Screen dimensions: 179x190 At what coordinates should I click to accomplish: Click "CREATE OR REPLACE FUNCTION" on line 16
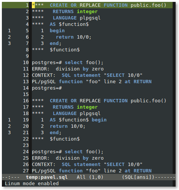[x=89, y=101]
